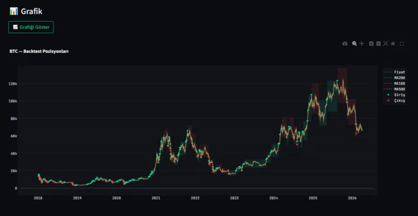418x216 pixels.
Task: Click the Grafiği Göster button
Action: click(31, 27)
